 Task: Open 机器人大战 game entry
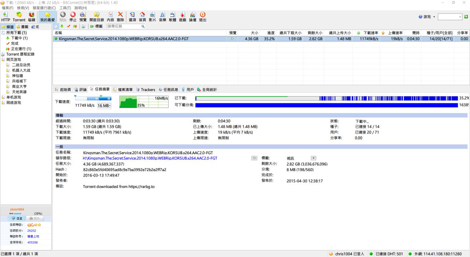(x=21, y=70)
